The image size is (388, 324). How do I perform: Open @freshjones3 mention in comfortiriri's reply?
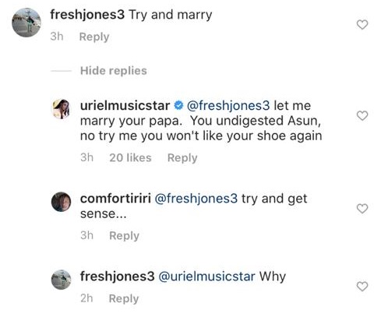pos(196,199)
